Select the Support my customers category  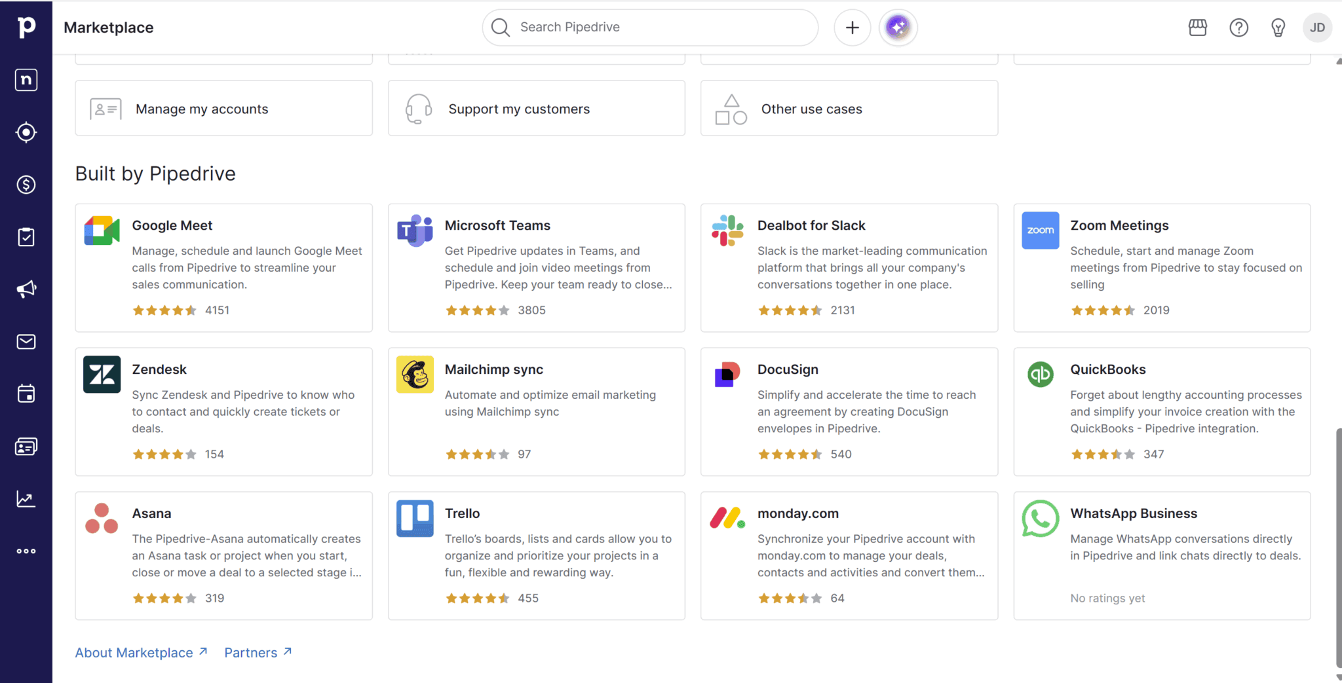(536, 109)
